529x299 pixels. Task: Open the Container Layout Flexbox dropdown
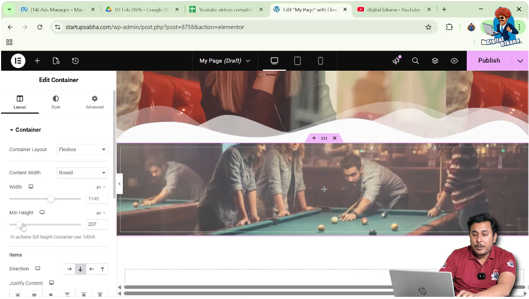(82, 149)
